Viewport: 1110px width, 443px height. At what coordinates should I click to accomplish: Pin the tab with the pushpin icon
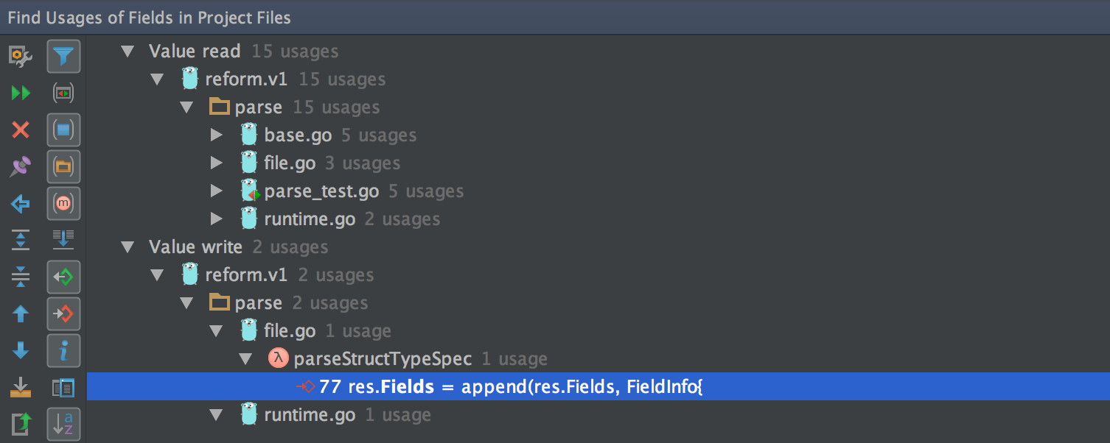tap(21, 167)
